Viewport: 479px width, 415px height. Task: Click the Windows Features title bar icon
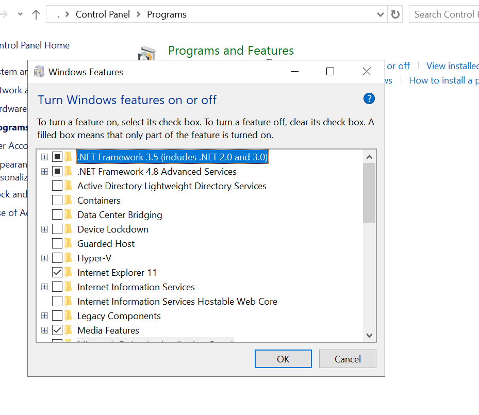39,72
